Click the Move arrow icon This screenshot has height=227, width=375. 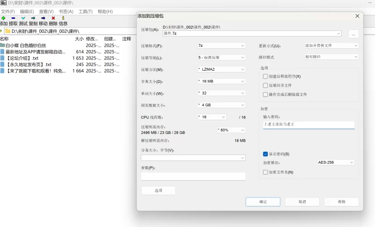click(43, 18)
